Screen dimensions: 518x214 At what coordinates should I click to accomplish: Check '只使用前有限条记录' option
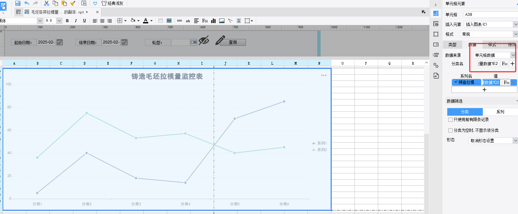coord(450,120)
